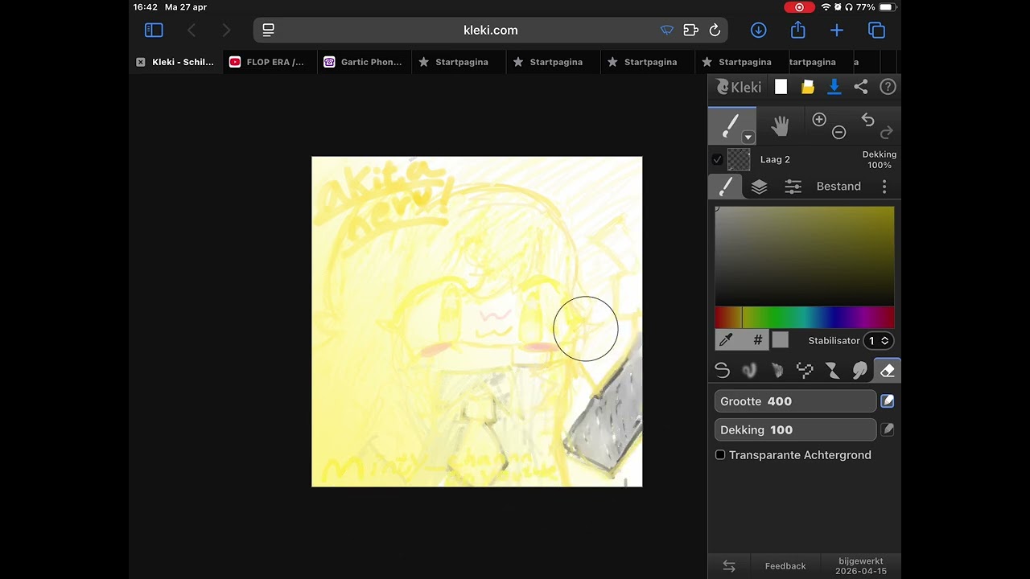Image resolution: width=1030 pixels, height=579 pixels.
Task: Click the Dekking 100% layer opacity label
Action: coord(879,159)
